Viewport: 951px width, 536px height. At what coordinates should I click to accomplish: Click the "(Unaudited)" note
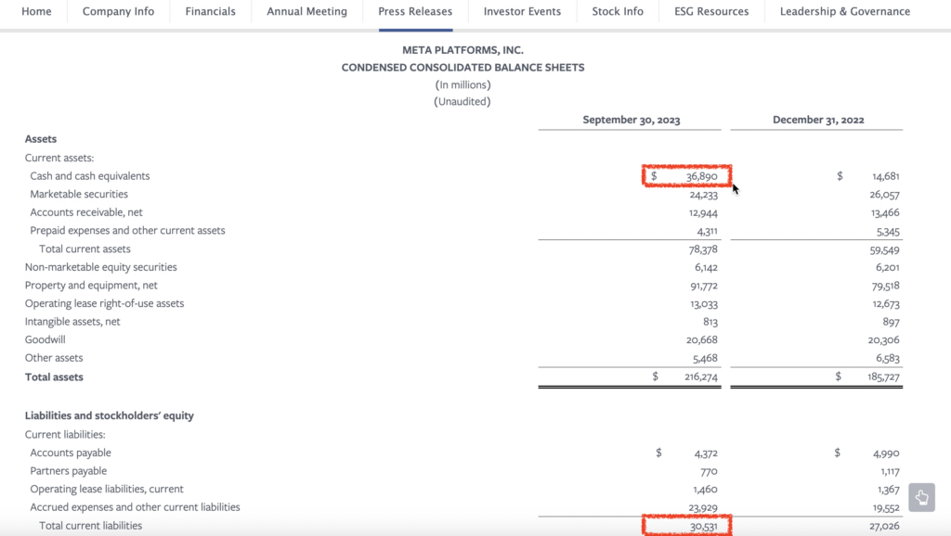[x=462, y=102]
